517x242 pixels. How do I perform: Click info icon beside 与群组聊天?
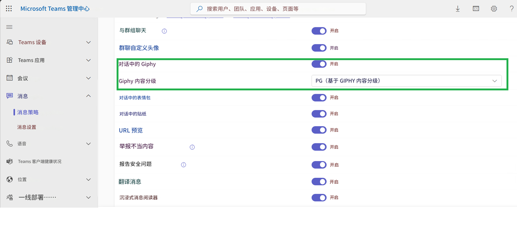pyautogui.click(x=164, y=31)
